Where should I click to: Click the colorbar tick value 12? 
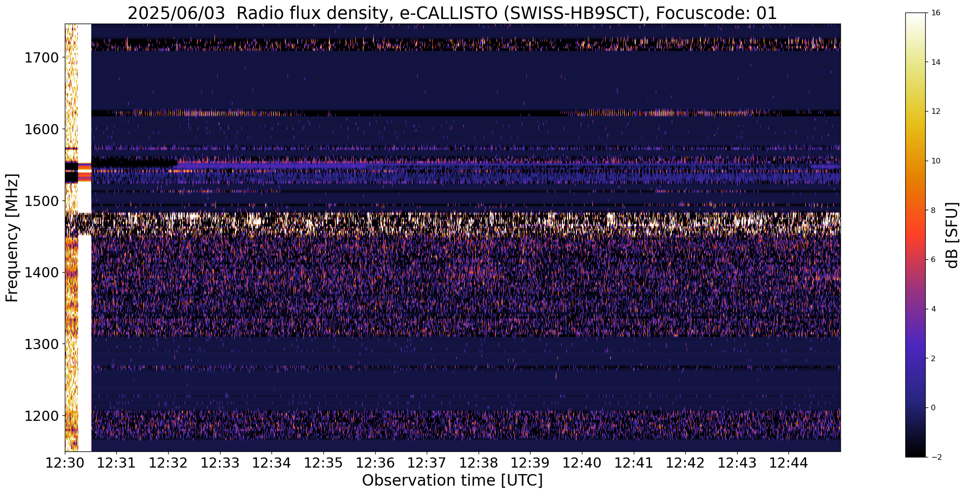coord(936,112)
